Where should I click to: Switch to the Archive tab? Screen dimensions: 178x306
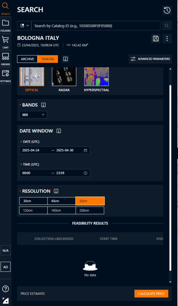27,59
